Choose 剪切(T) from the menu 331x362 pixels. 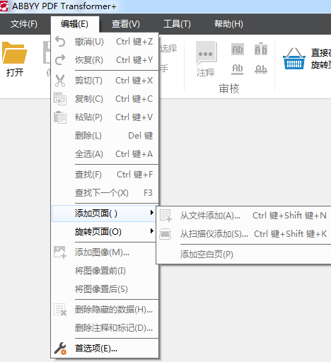point(105,81)
